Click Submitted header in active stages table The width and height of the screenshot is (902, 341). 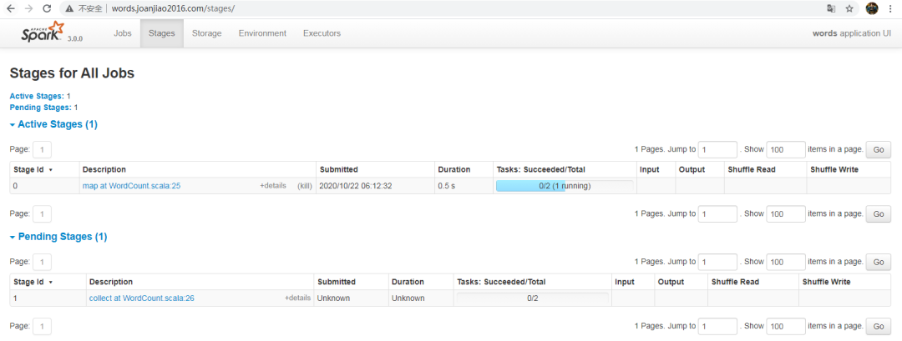coord(339,170)
